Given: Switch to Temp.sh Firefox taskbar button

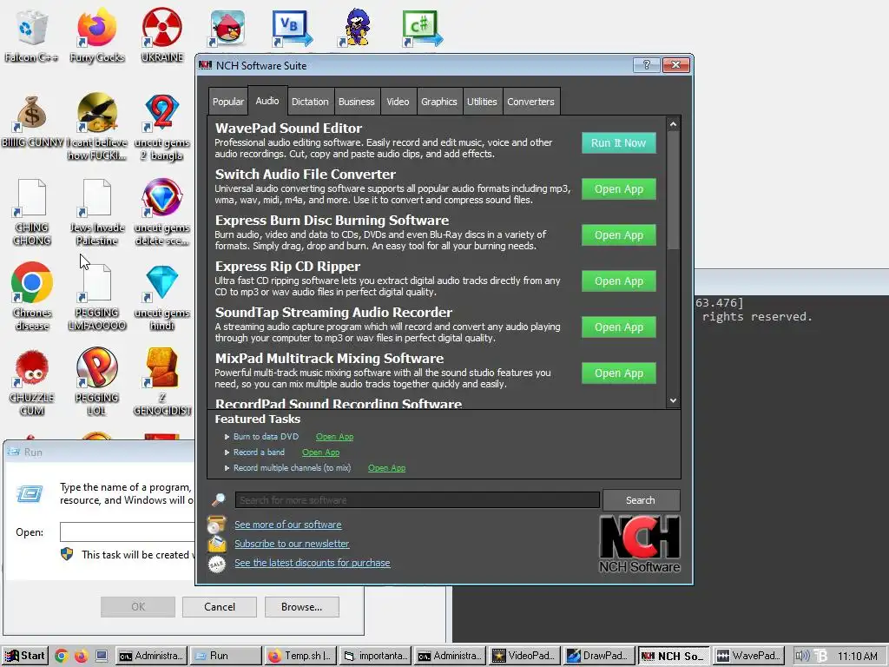Looking at the screenshot, I should click(x=301, y=656).
